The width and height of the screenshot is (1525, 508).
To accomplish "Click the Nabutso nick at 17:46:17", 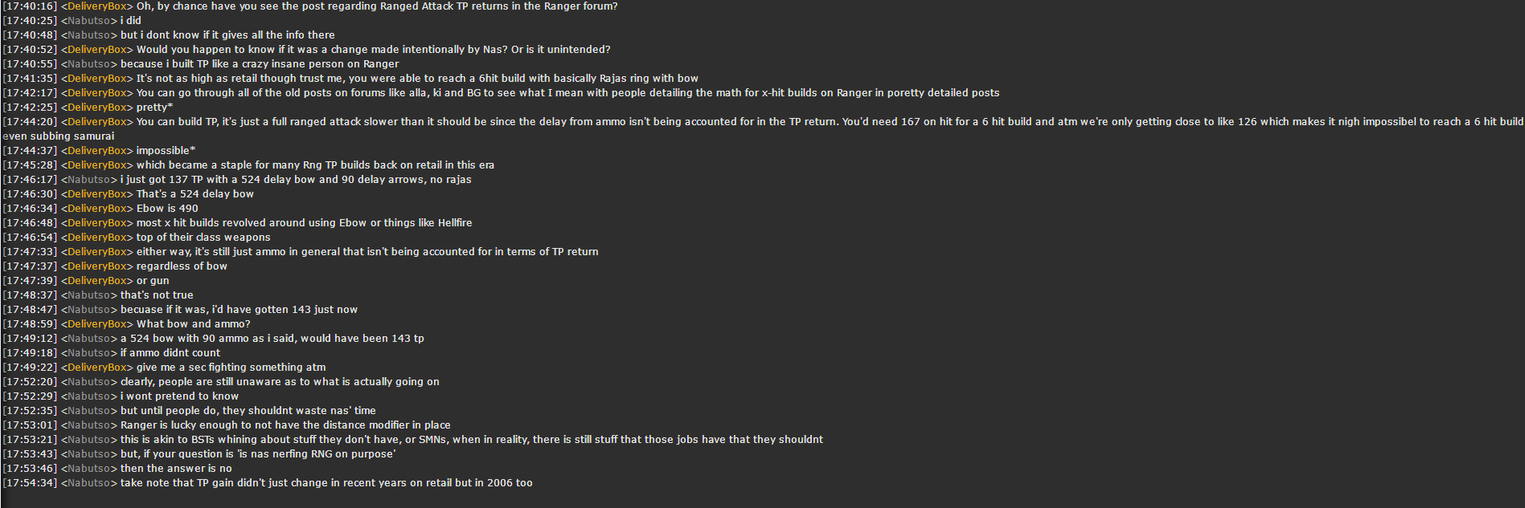I will click(x=89, y=180).
